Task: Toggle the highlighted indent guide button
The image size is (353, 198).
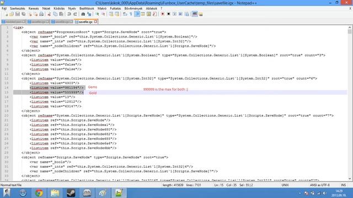Action: point(137,14)
